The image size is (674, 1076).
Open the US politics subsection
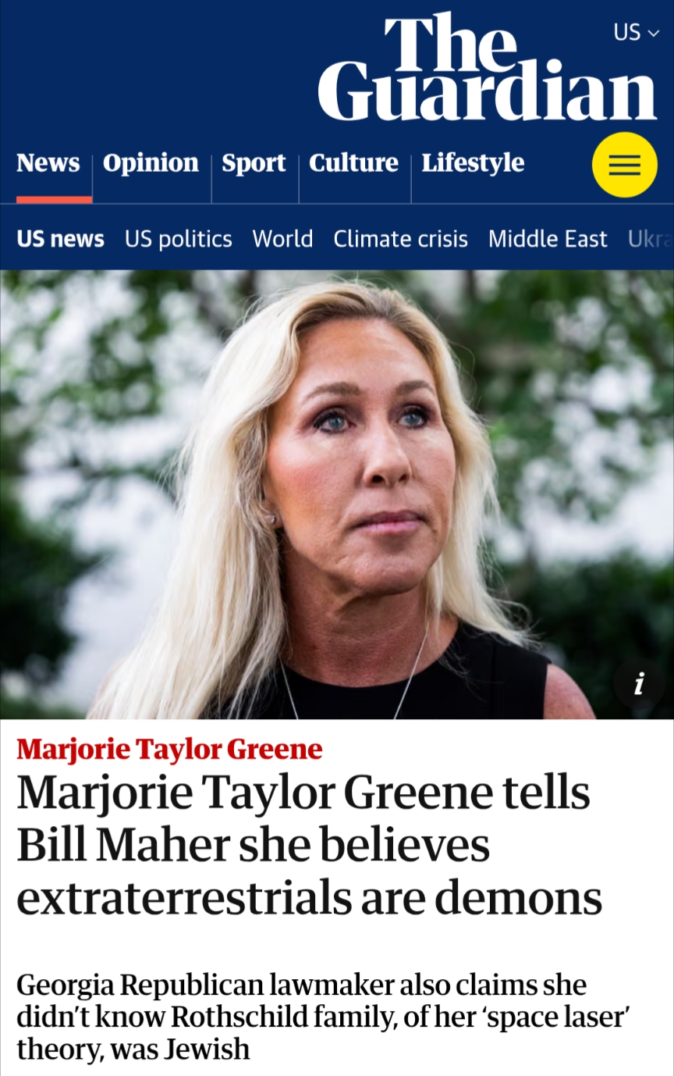coord(179,239)
